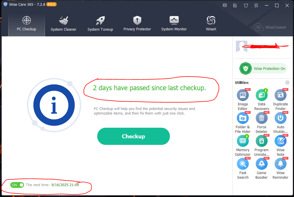The height and width of the screenshot is (197, 294).
Task: Expand the main menu list icon
Action: (256, 5)
